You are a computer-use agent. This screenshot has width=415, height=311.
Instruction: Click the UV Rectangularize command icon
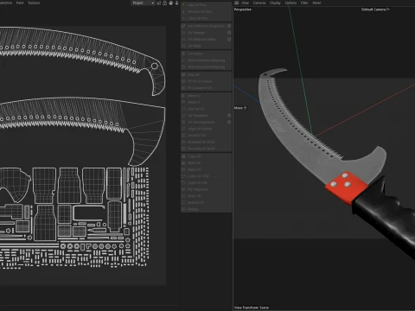pyautogui.click(x=183, y=122)
